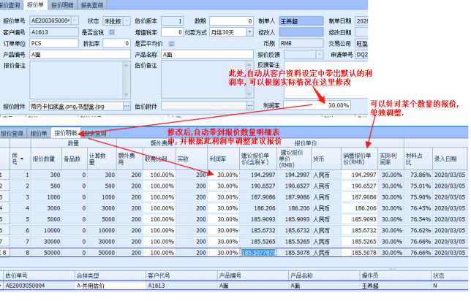
Task: Click 估价单号 column header
Action: point(39,275)
